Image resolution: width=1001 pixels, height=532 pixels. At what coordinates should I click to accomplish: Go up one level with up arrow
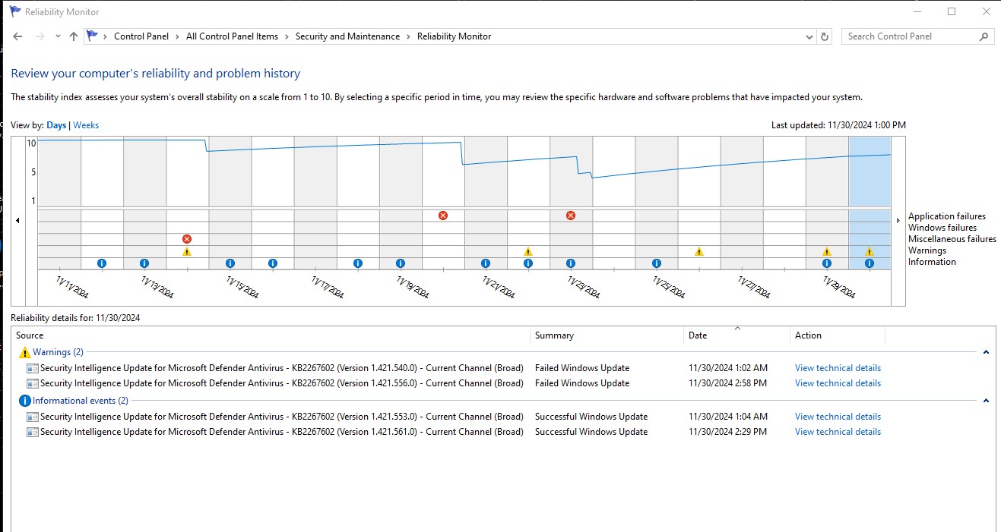[x=73, y=36]
